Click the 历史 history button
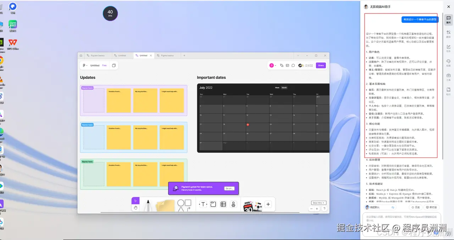 pos(416,207)
